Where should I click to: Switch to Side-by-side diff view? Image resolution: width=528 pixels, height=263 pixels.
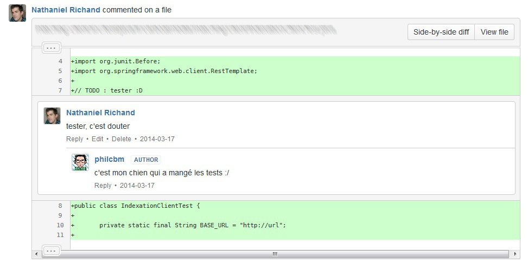coord(441,32)
